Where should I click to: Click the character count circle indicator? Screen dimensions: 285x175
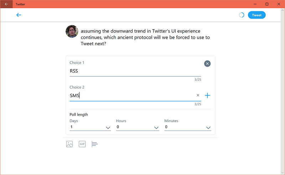(x=242, y=15)
